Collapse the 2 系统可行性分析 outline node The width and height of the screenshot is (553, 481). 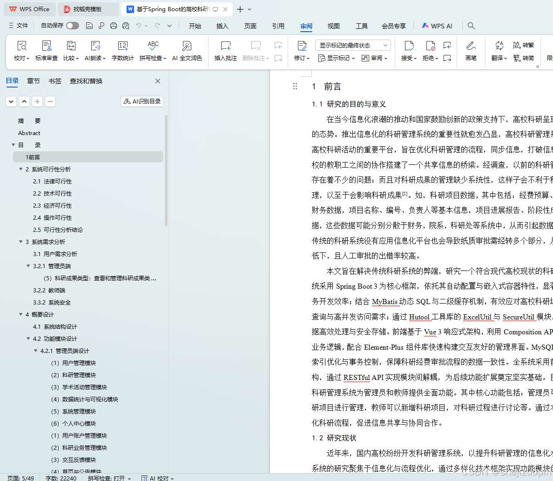coord(21,169)
